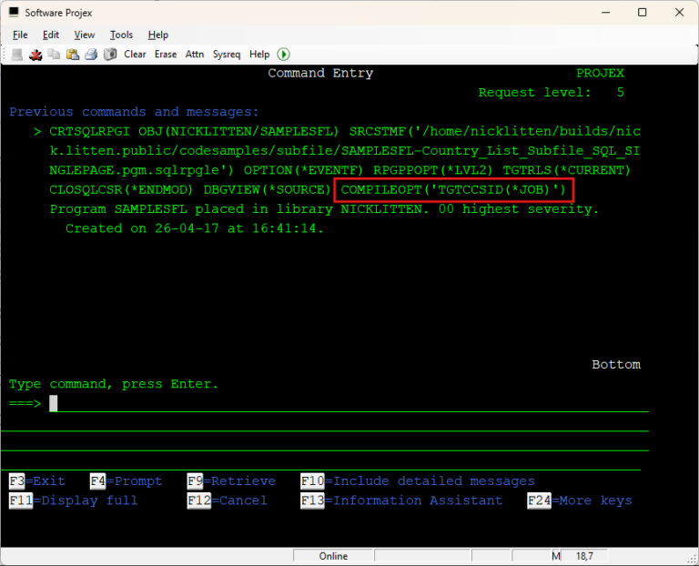Screen dimensions: 699x566
Task: Click the screen capture camera icon
Action: 110,55
